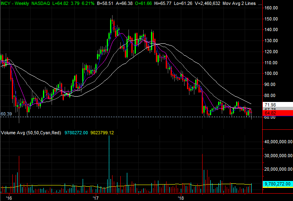Click the 3.79 price change value
The width and height of the screenshot is (293, 201).
coord(75,3)
